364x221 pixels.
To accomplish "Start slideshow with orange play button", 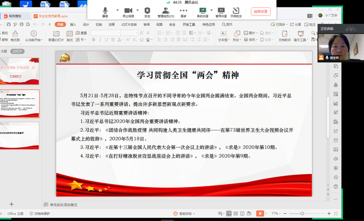I will 260,213.
